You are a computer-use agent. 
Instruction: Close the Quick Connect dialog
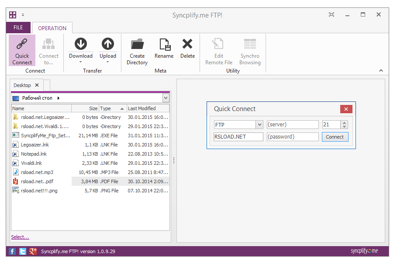pos(346,109)
